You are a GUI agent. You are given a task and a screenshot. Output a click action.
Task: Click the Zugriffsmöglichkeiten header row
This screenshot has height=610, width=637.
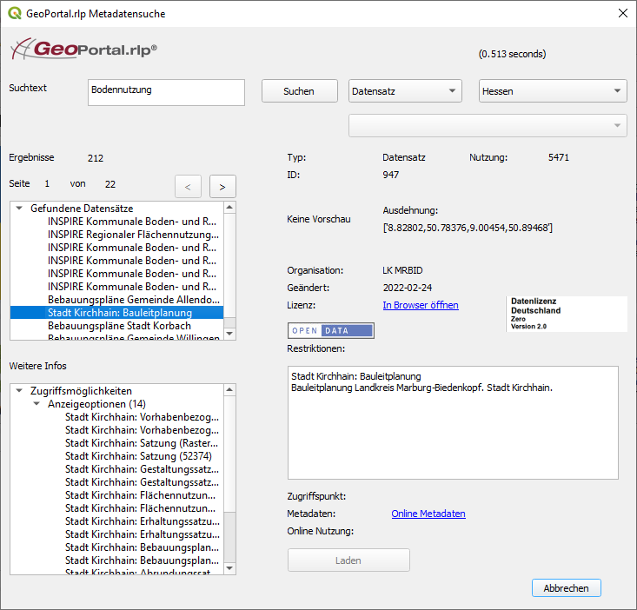(117, 391)
